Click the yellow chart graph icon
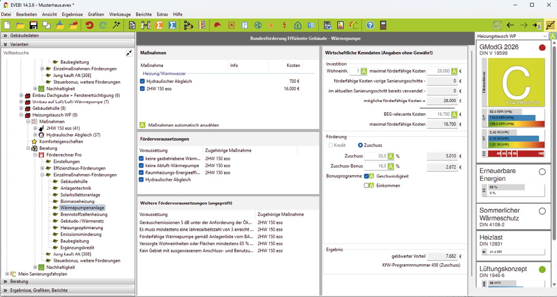The height and width of the screenshot is (297, 557). coord(550,25)
